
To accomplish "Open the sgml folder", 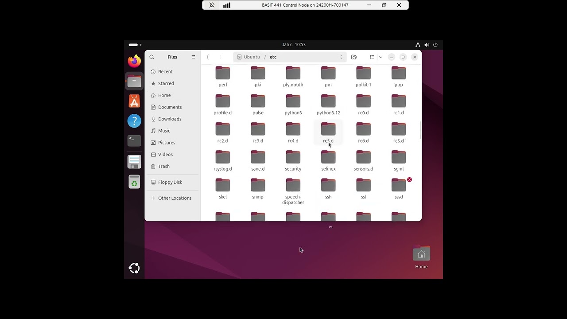I will coord(399,160).
